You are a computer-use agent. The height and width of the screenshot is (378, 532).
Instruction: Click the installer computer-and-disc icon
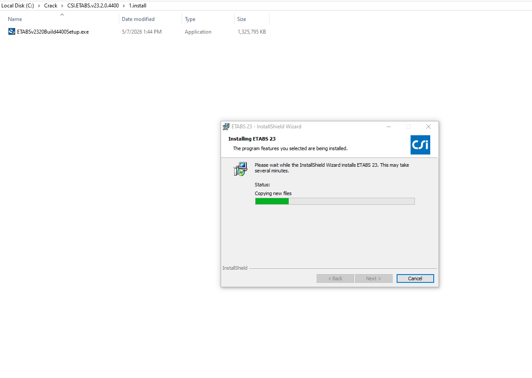(x=240, y=169)
